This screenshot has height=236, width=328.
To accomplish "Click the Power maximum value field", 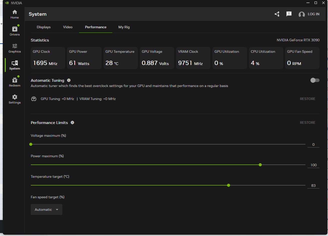I will coord(313,165).
